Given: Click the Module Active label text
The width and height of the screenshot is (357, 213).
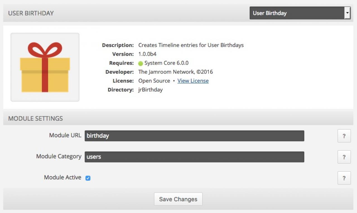Looking at the screenshot, I should tap(62, 178).
